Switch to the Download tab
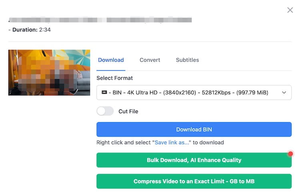The width and height of the screenshot is (300, 196). 111,60
